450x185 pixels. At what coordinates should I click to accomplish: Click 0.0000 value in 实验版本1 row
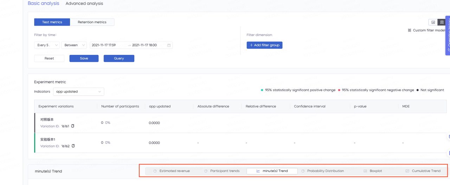point(154,143)
